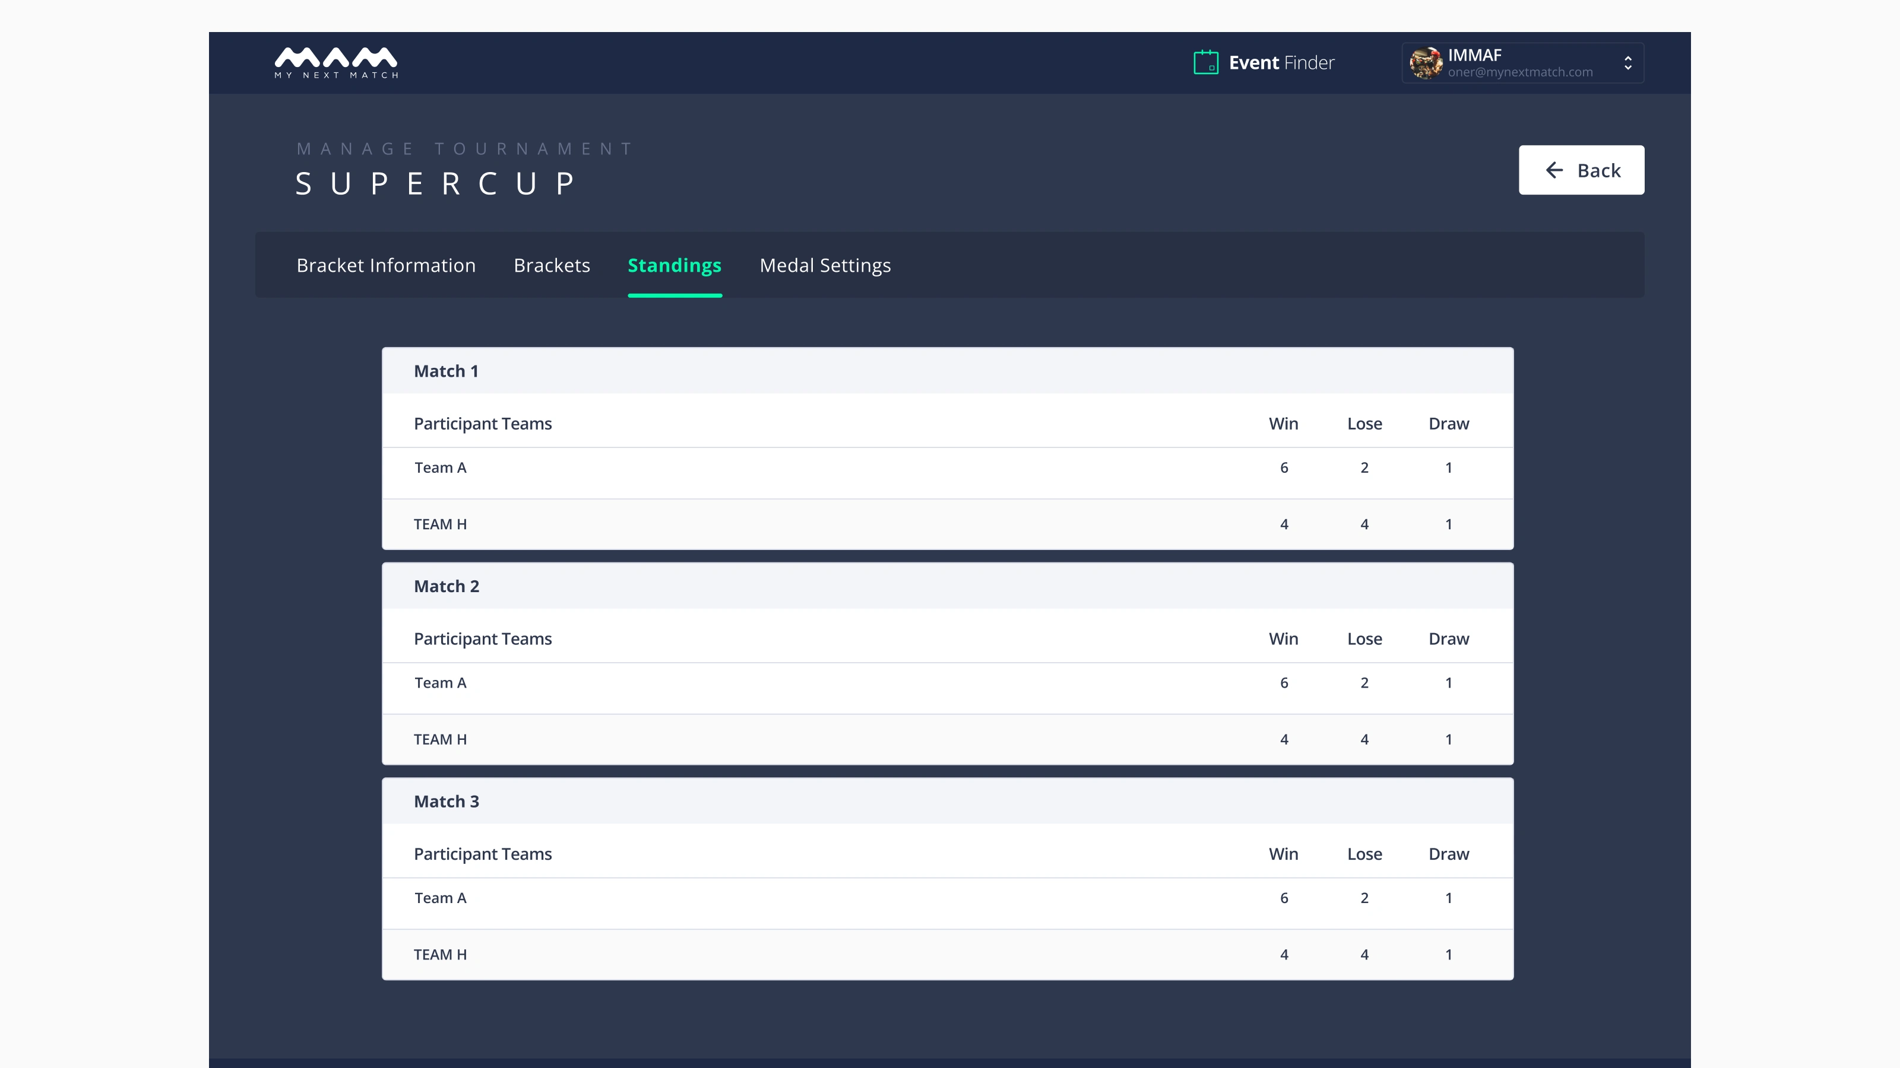Select TEAM H row in Match 1
Viewport: 1900px width, 1068px height.
click(x=948, y=524)
